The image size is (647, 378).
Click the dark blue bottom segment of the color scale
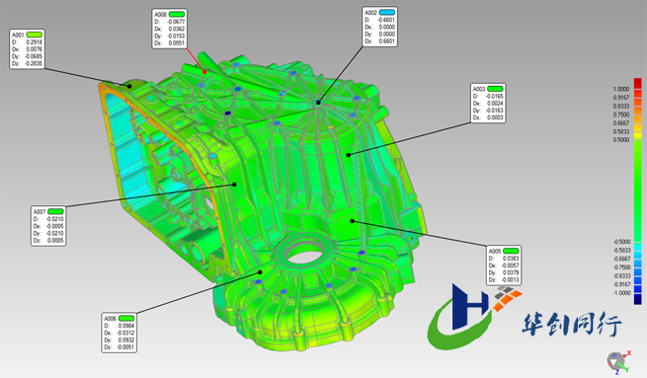click(x=638, y=299)
